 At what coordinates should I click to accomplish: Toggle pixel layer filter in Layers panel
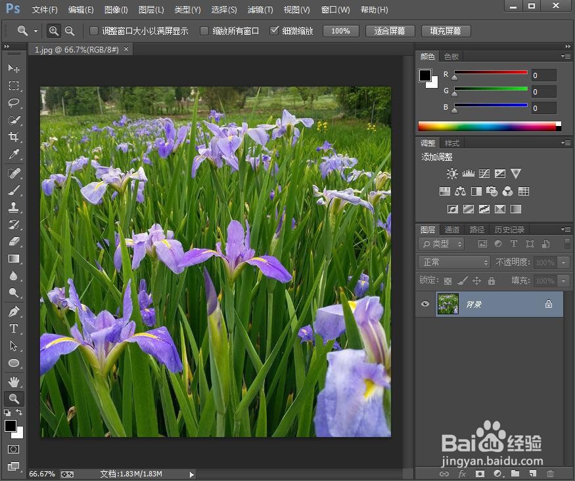[x=482, y=244]
